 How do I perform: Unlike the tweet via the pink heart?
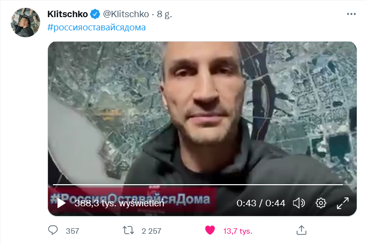210,230
